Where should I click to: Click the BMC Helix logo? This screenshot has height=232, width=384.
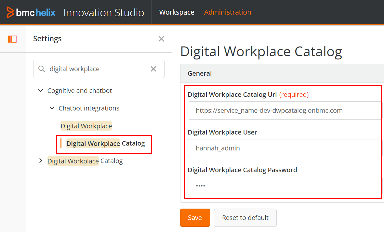click(31, 12)
